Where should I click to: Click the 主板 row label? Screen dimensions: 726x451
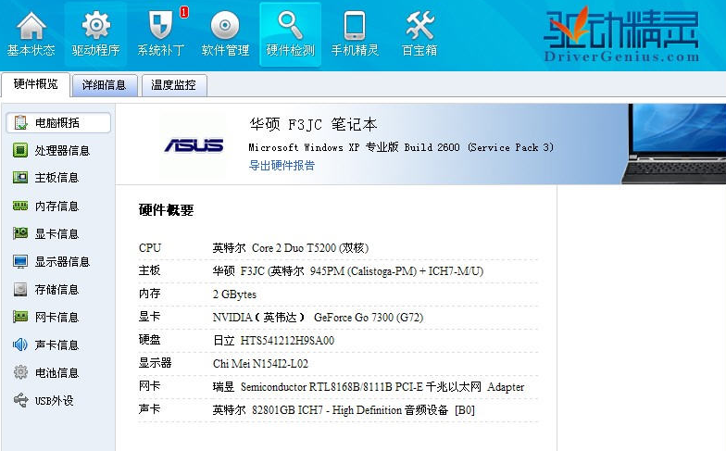pos(150,270)
